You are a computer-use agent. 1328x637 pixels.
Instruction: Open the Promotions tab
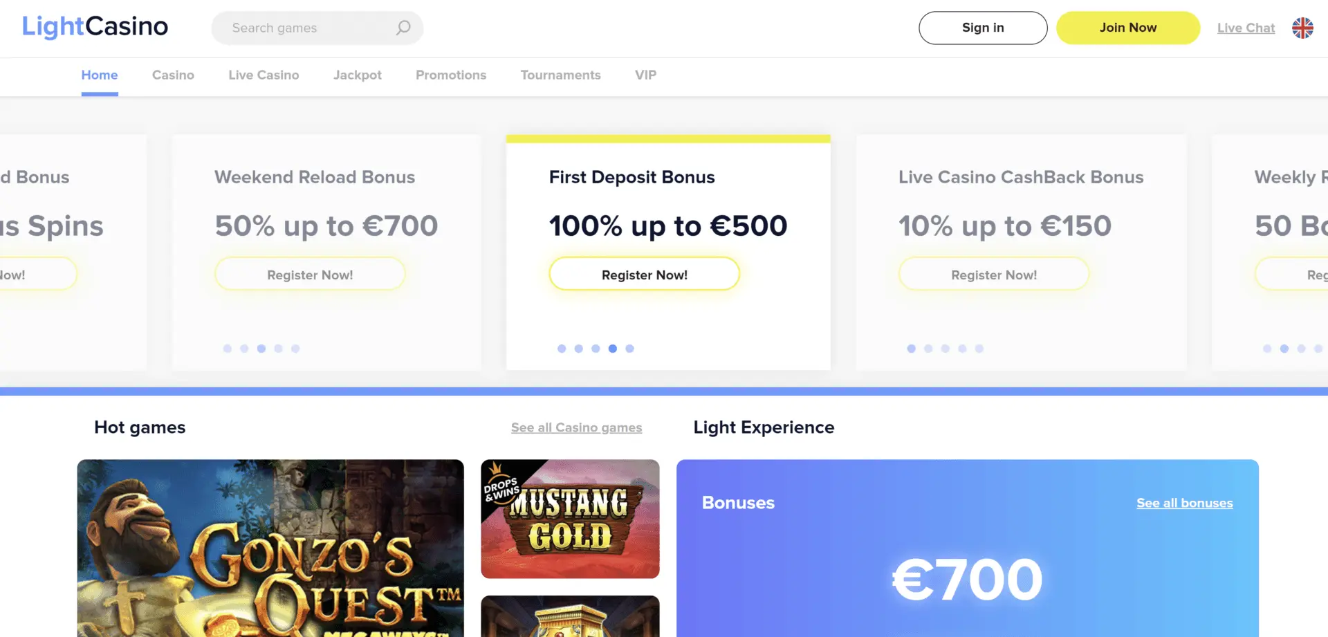click(x=451, y=75)
